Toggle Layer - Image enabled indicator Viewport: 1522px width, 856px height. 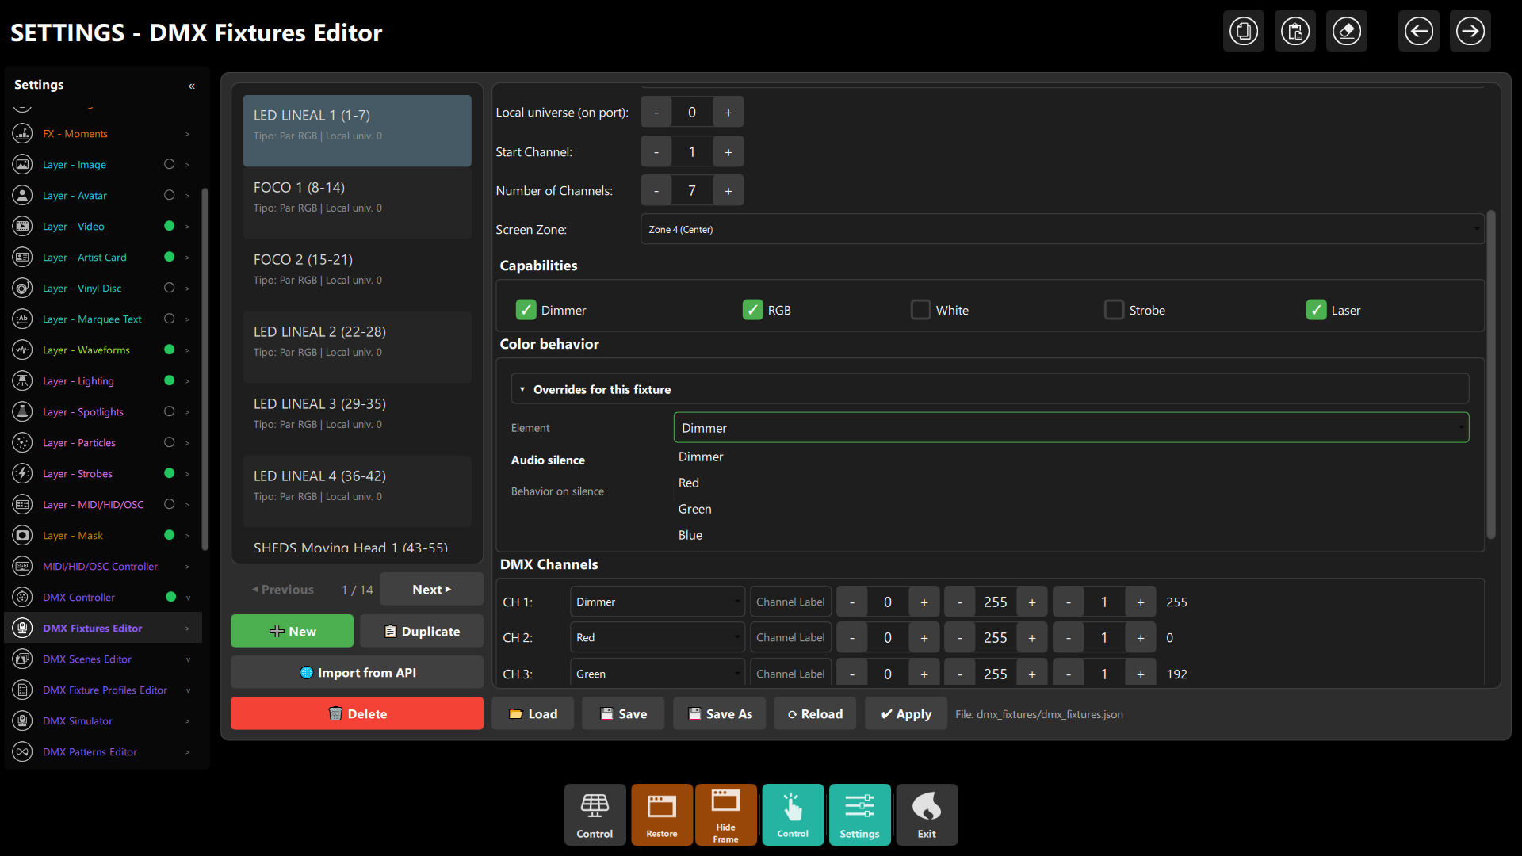click(169, 164)
